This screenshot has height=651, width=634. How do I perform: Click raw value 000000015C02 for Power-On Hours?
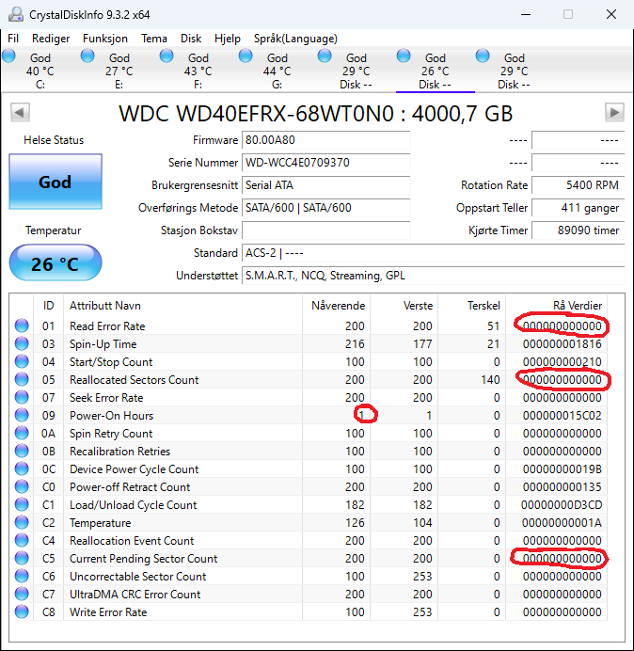562,415
